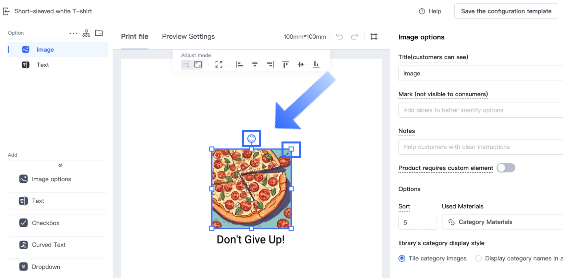Align the image to the right
Viewport: 563px width, 278px height.
tap(270, 64)
